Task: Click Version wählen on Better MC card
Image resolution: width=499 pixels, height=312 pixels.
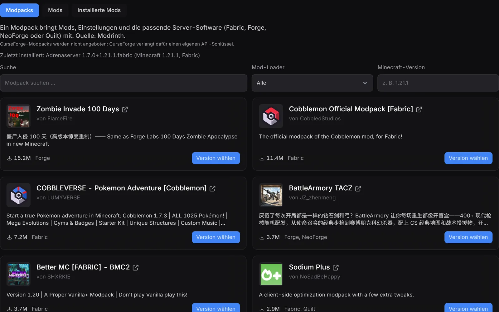Action: click(216, 308)
